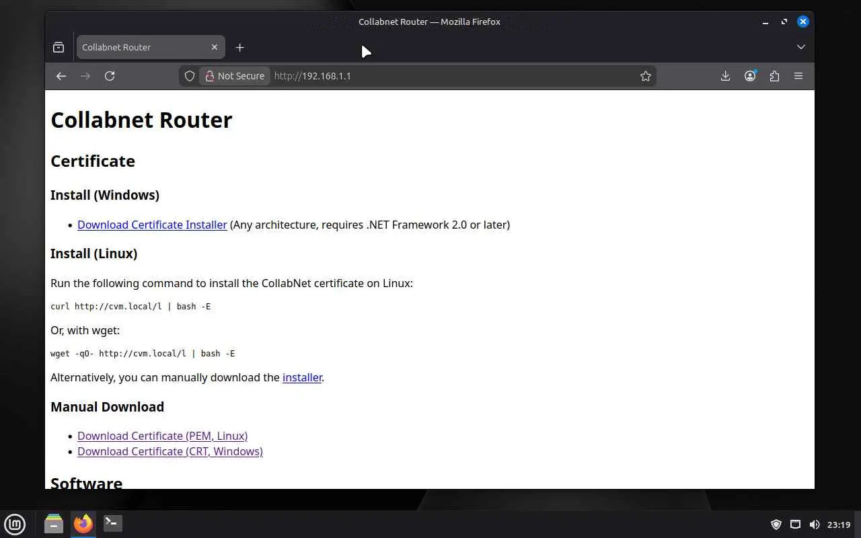Screen dimensions: 861x538
Task: Open the manual installer link
Action: pyautogui.click(x=302, y=377)
